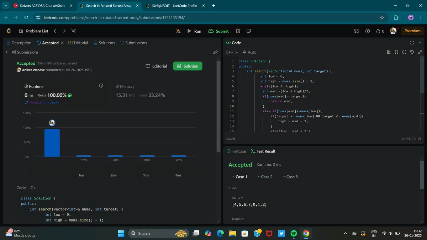Switch to the Submissions tab
This screenshot has height=240, width=427.
point(133,43)
